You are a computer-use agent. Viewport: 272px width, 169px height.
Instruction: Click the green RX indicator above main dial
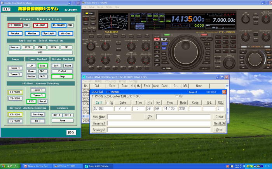(x=167, y=35)
